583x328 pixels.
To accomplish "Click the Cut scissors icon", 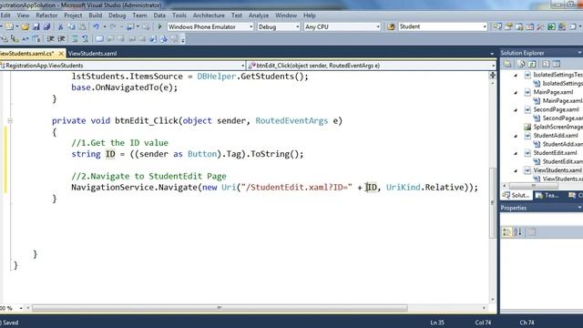I will point(60,26).
